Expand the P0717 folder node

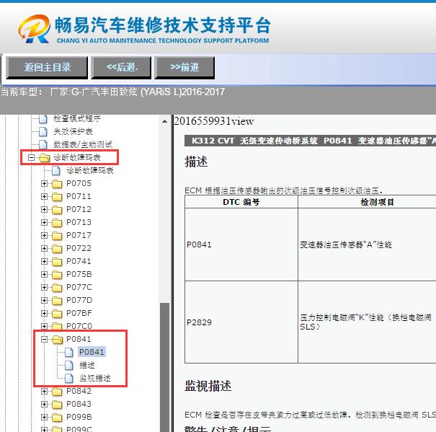tap(44, 236)
